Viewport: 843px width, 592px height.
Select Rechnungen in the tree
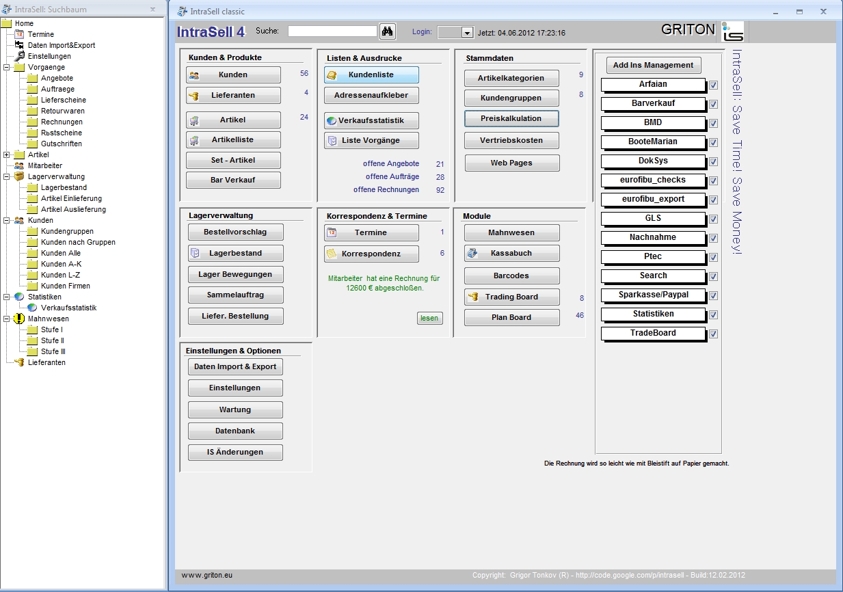(62, 122)
